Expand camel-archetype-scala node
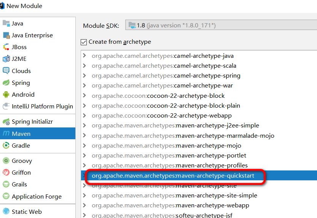Screen dimensions: 317x218 tap(84, 66)
